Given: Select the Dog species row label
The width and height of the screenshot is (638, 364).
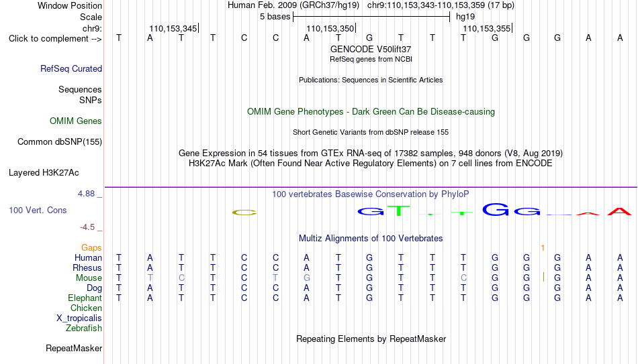Looking at the screenshot, I should tap(95, 288).
